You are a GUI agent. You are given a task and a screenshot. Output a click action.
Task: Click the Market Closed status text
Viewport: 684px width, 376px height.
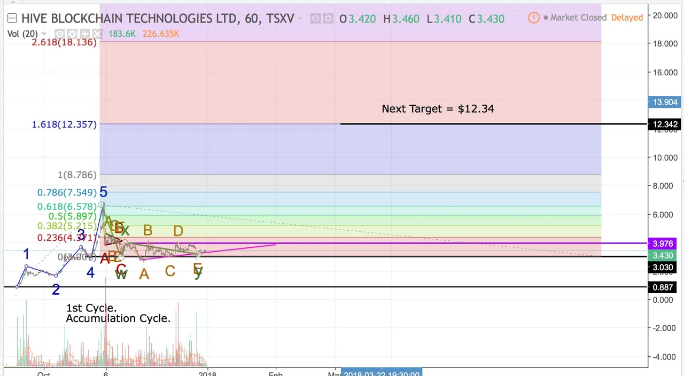coord(578,18)
